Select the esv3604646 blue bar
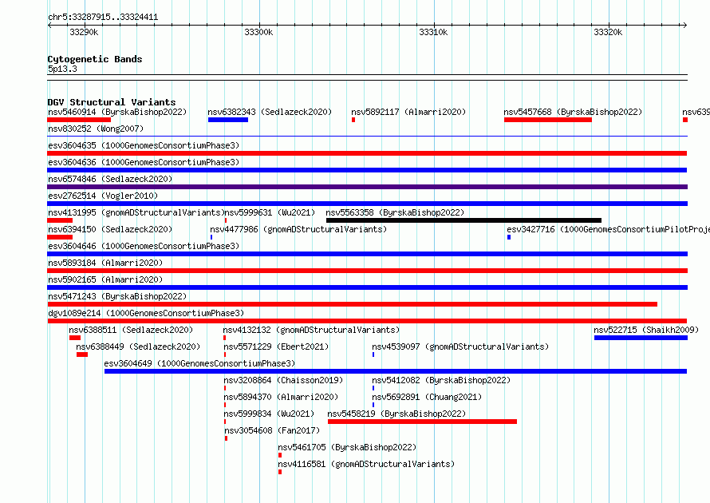Screen dimensions: 710x503 (368, 254)
